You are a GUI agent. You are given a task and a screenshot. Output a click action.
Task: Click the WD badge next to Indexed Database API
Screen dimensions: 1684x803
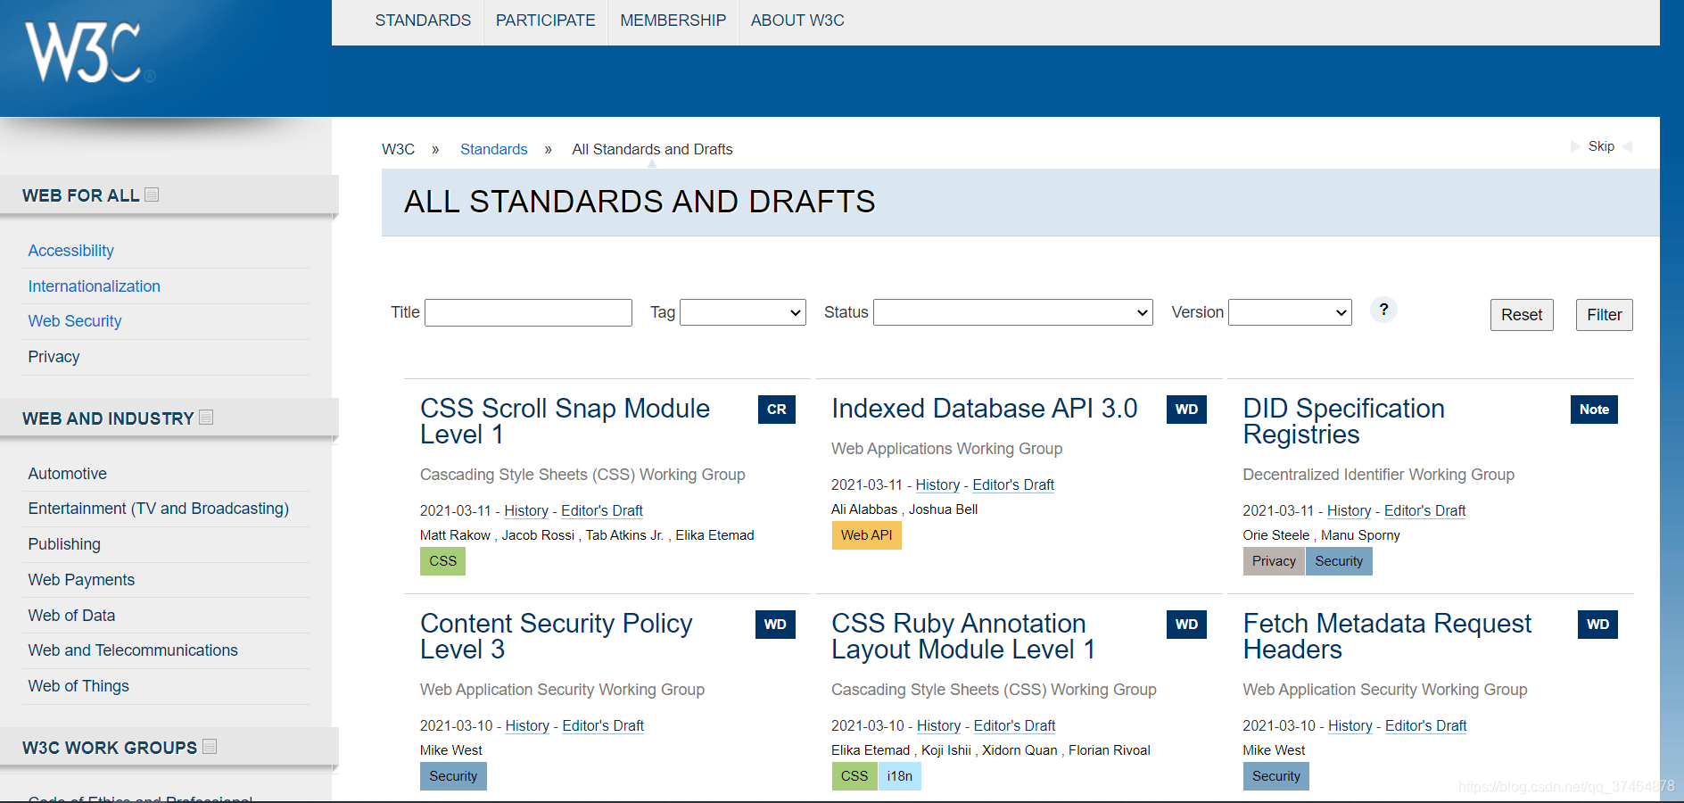(x=1186, y=410)
